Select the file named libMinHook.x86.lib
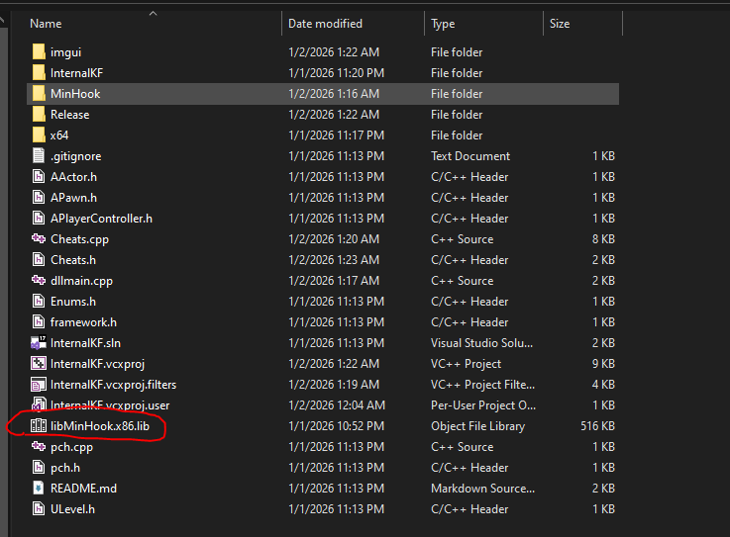The height and width of the screenshot is (537, 730). pyautogui.click(x=100, y=426)
